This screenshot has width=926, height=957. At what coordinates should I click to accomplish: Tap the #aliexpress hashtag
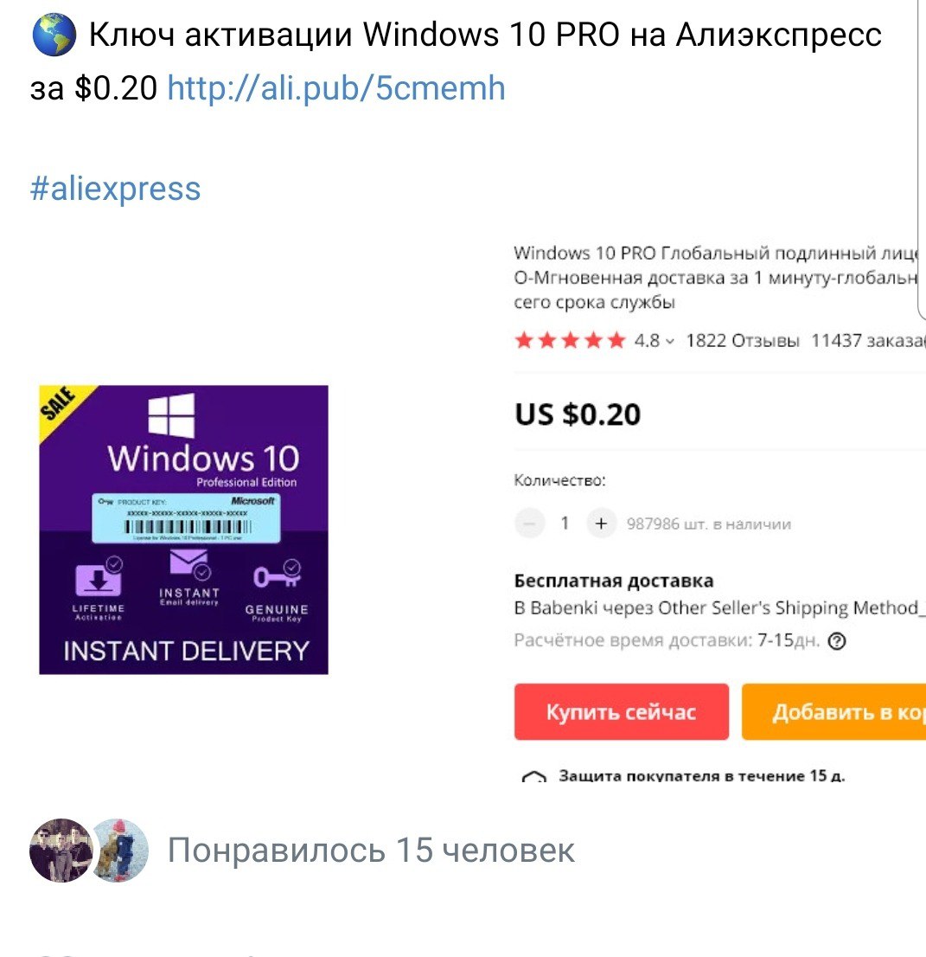click(115, 189)
